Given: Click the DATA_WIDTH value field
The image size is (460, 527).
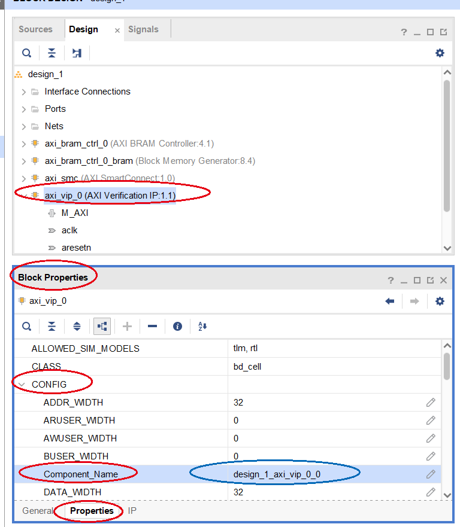Looking at the screenshot, I should point(323,492).
